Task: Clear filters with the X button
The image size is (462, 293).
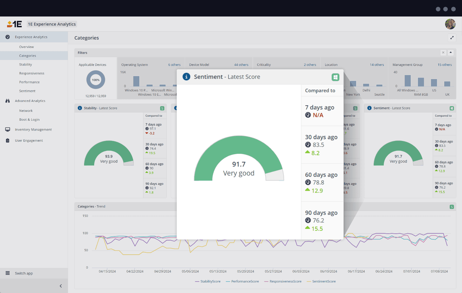Action: (x=443, y=53)
